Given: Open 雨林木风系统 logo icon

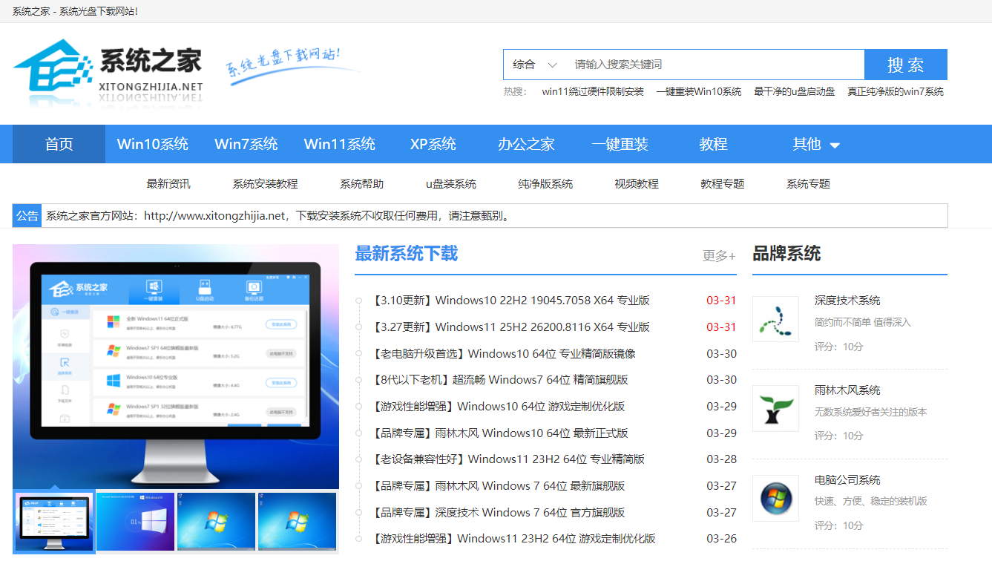Looking at the screenshot, I should (775, 409).
